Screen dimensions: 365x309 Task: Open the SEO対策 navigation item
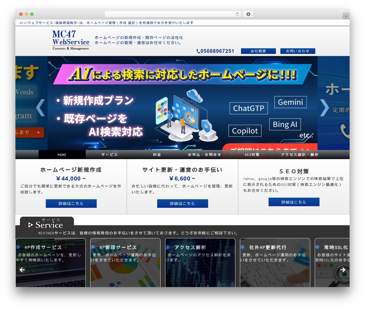click(x=252, y=154)
